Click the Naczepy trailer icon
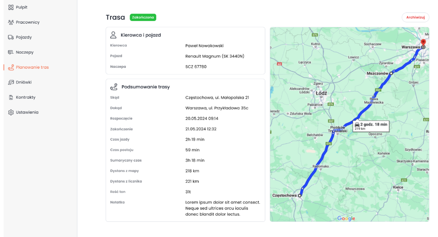 [x=11, y=52]
